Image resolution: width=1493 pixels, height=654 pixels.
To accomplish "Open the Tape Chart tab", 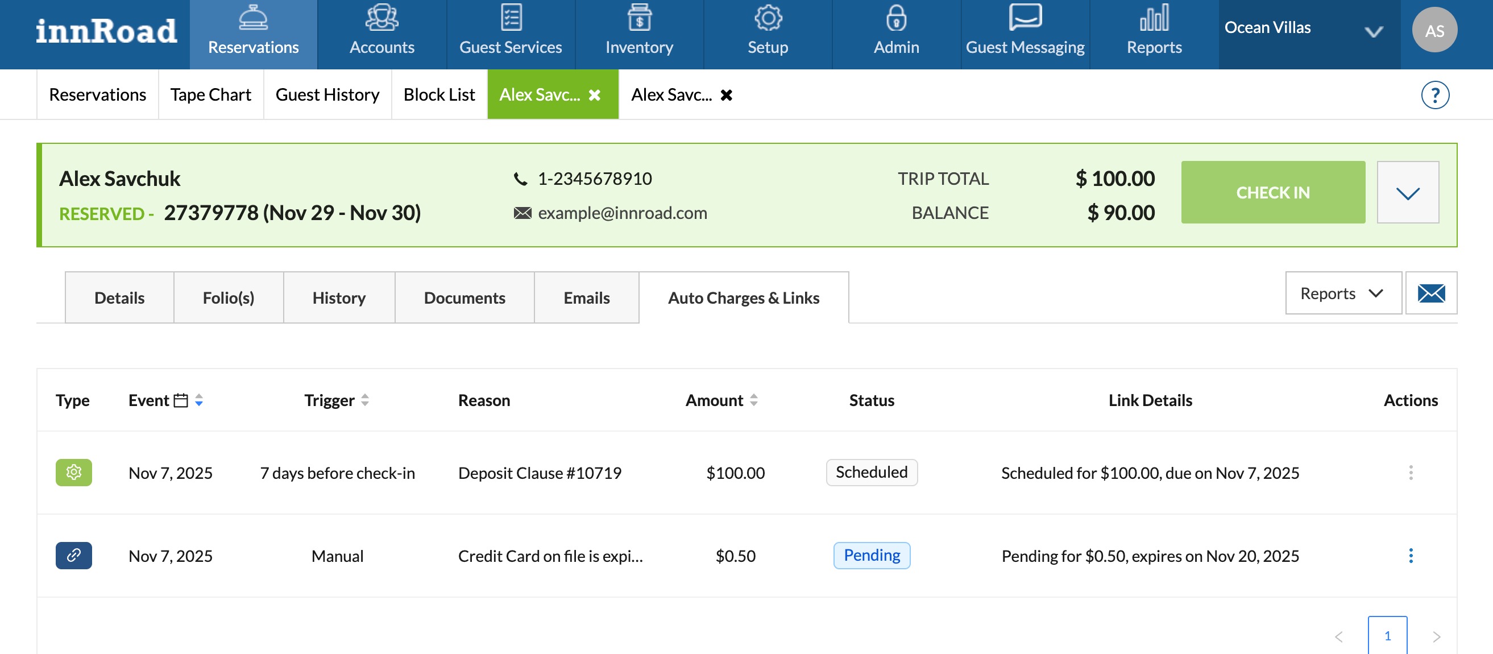I will (210, 95).
